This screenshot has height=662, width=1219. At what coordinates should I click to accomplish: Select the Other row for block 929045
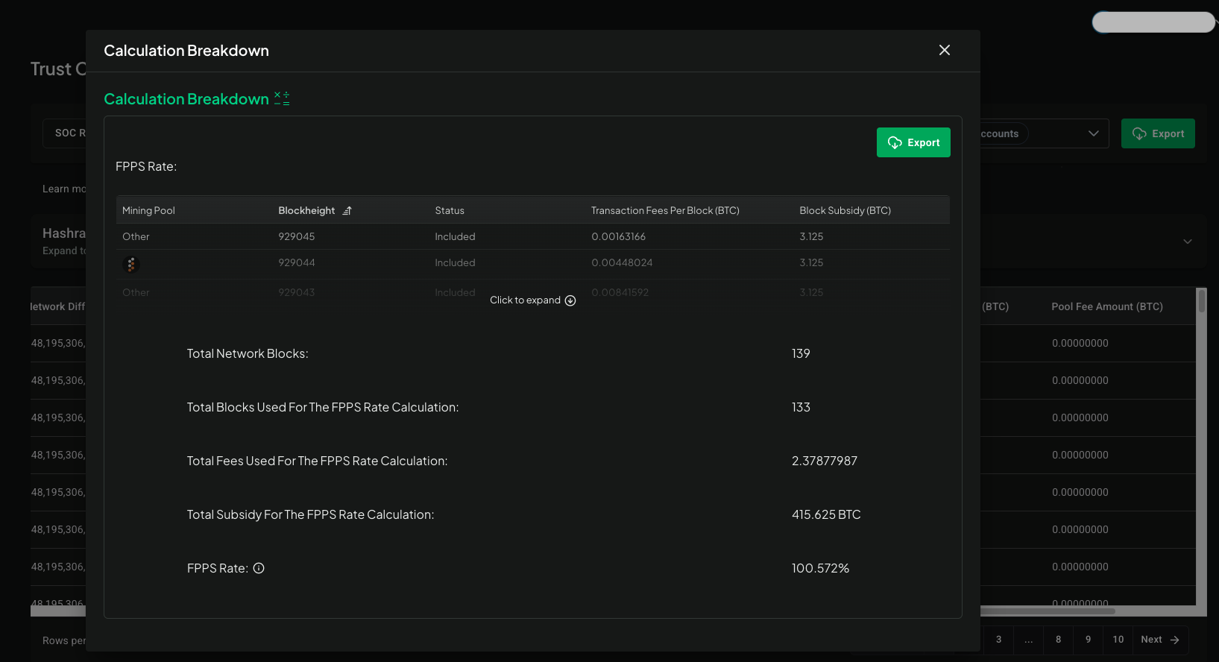[136, 237]
